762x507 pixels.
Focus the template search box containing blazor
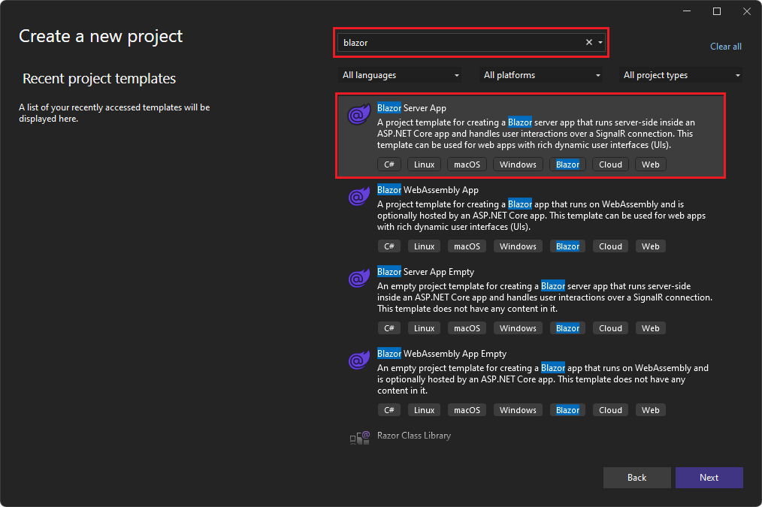pyautogui.click(x=458, y=43)
